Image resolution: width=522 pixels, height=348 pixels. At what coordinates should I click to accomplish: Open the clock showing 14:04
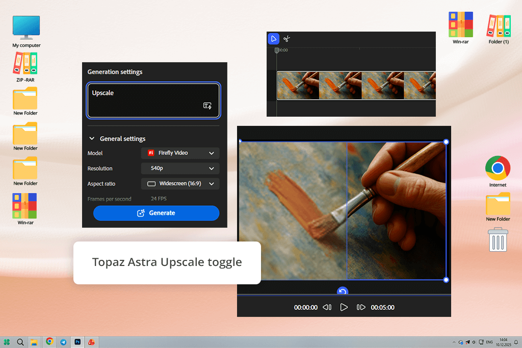pyautogui.click(x=503, y=342)
